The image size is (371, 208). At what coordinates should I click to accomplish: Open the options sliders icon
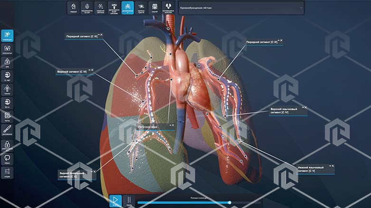[x=7, y=172]
